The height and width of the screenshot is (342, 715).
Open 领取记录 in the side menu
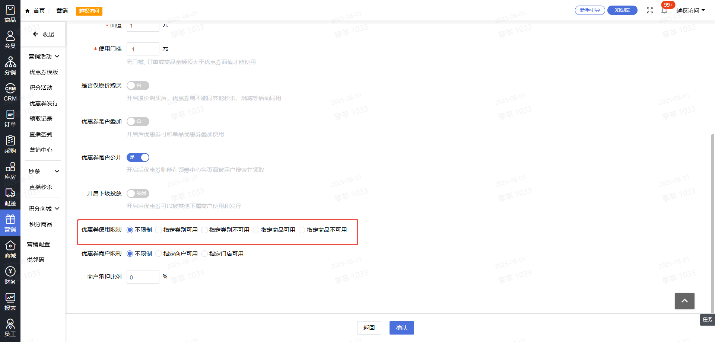click(41, 119)
